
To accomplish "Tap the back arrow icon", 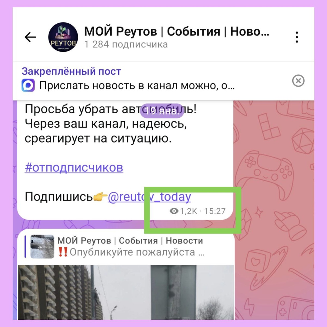I will point(30,37).
